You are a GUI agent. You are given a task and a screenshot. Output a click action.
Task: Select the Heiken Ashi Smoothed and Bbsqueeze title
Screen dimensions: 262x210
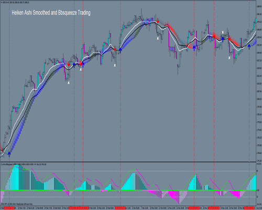click(x=51, y=13)
